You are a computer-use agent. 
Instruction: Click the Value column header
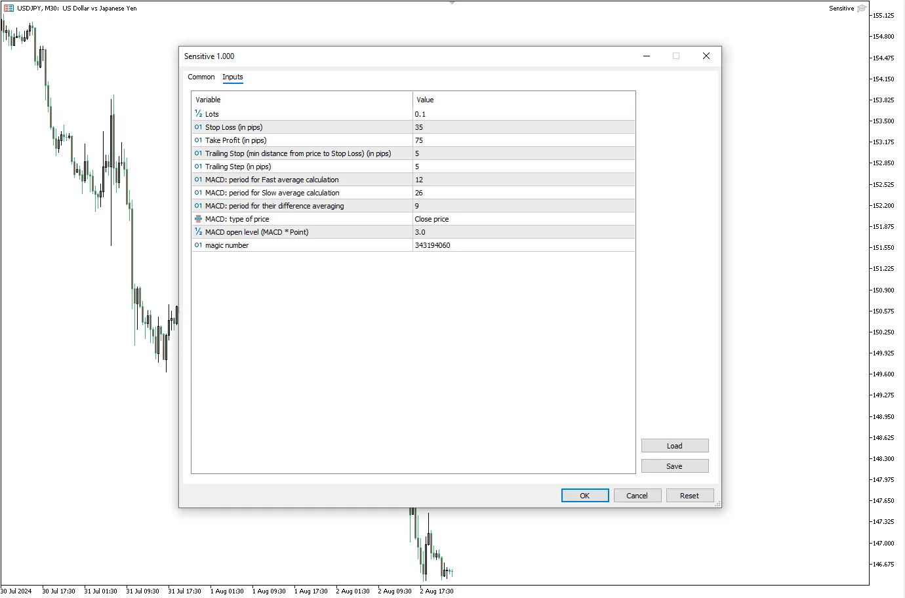point(524,100)
